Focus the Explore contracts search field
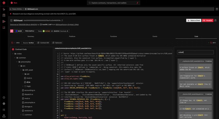 (114, 3)
